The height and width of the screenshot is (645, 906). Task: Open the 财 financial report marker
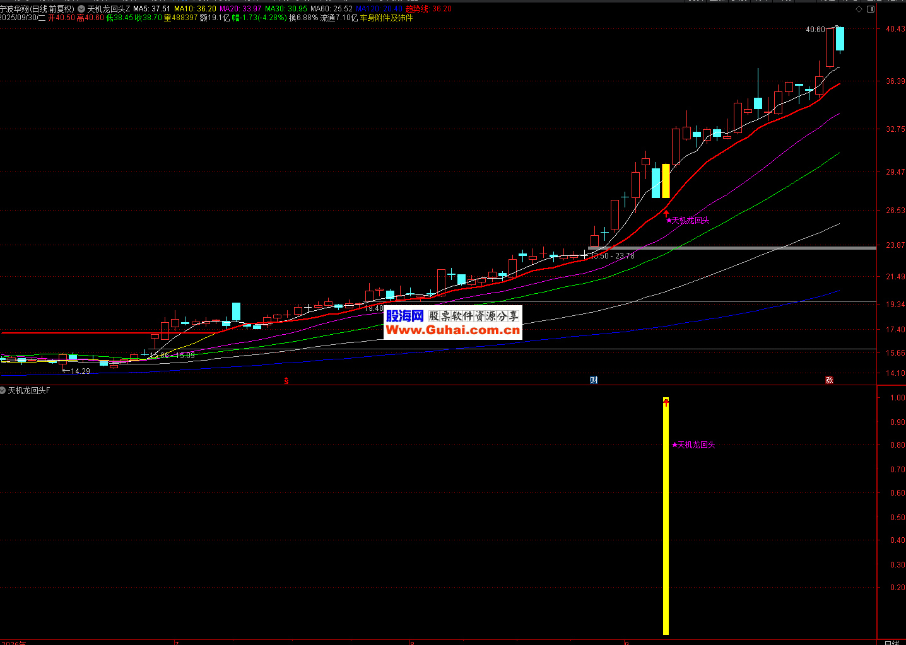pyautogui.click(x=594, y=380)
